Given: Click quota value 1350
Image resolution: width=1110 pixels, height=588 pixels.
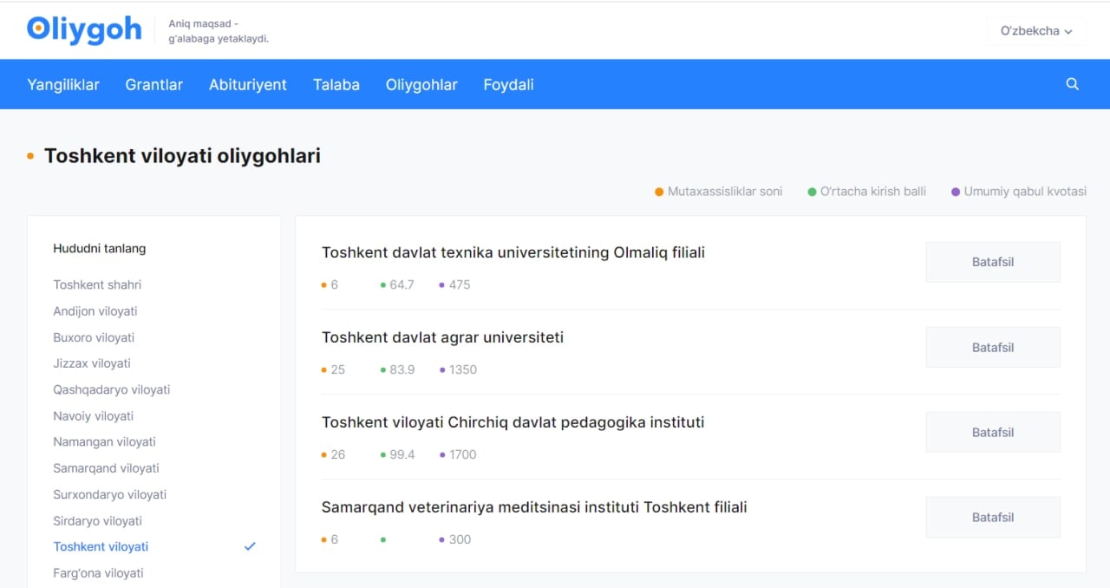Looking at the screenshot, I should click(x=463, y=369).
